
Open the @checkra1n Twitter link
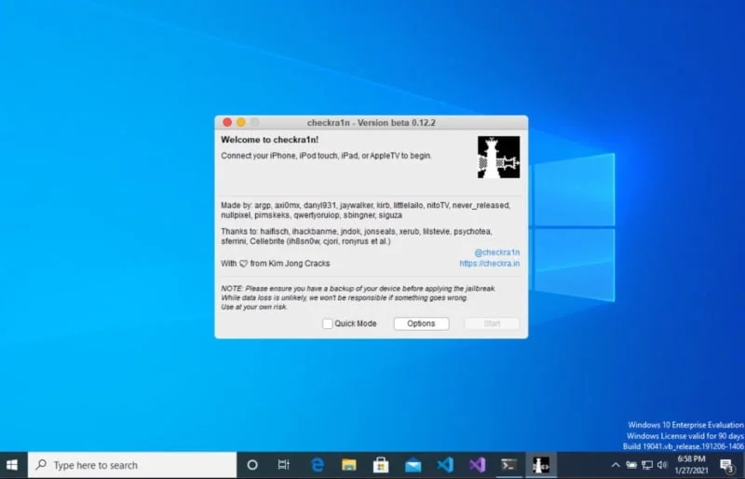coord(496,253)
